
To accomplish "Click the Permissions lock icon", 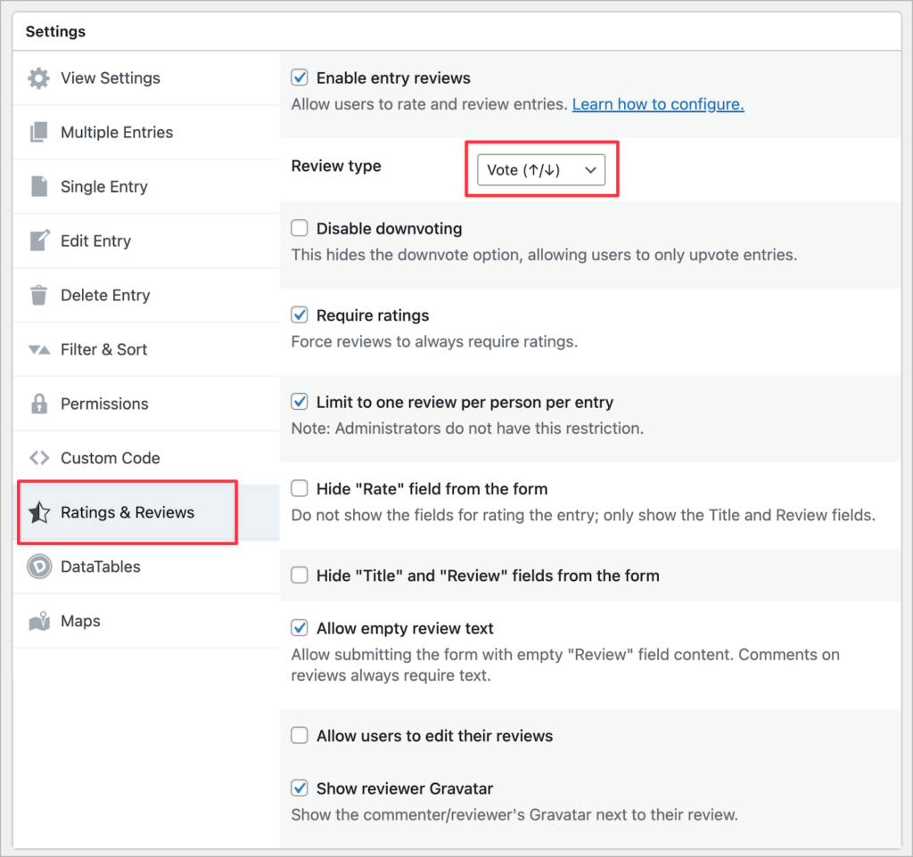I will point(39,404).
